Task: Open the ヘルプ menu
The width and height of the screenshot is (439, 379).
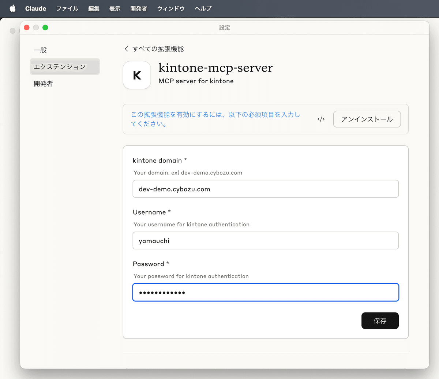Action: 203,8
